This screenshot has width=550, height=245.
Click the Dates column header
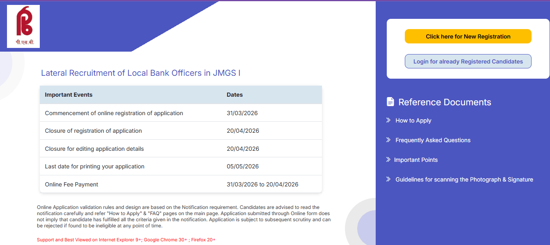pyautogui.click(x=235, y=94)
